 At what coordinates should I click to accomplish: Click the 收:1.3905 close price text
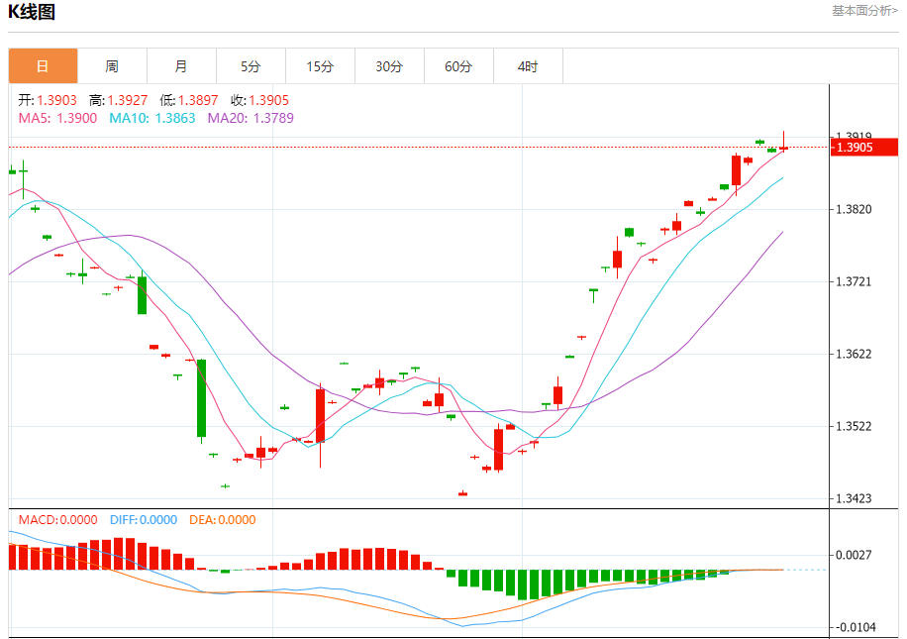[259, 100]
